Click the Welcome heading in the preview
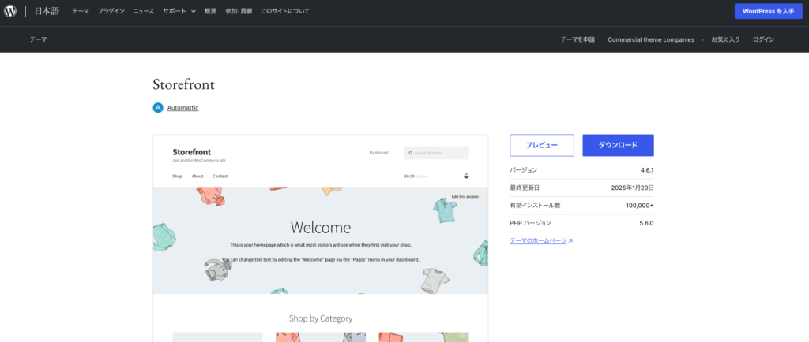 (x=321, y=227)
